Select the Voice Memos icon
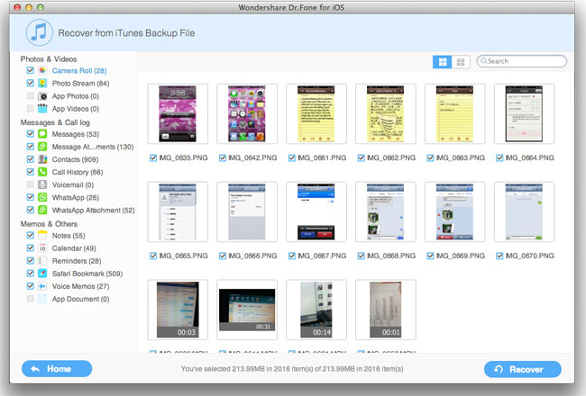 click(42, 285)
